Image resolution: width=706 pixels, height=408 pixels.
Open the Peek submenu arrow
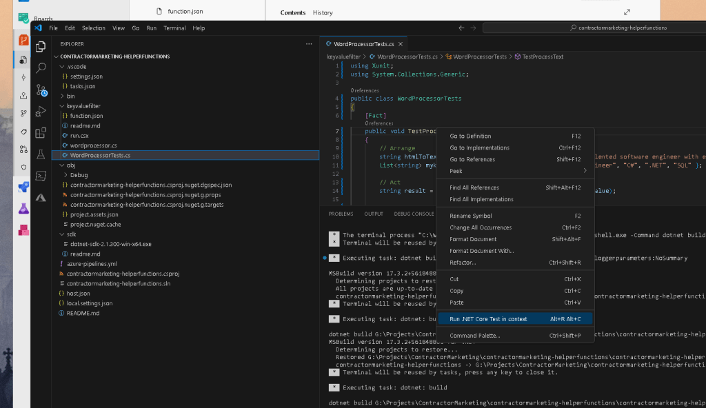[x=585, y=171]
